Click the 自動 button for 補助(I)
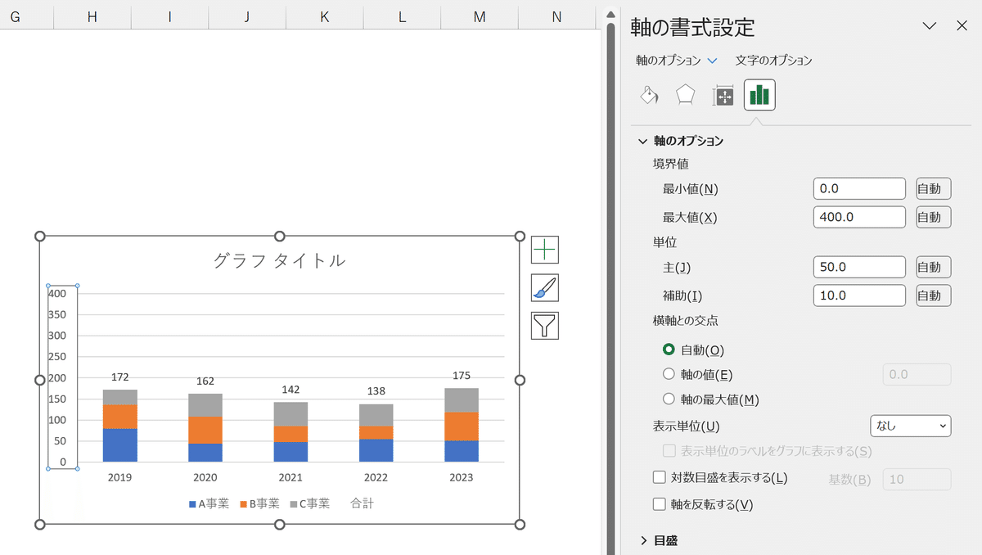 (933, 296)
